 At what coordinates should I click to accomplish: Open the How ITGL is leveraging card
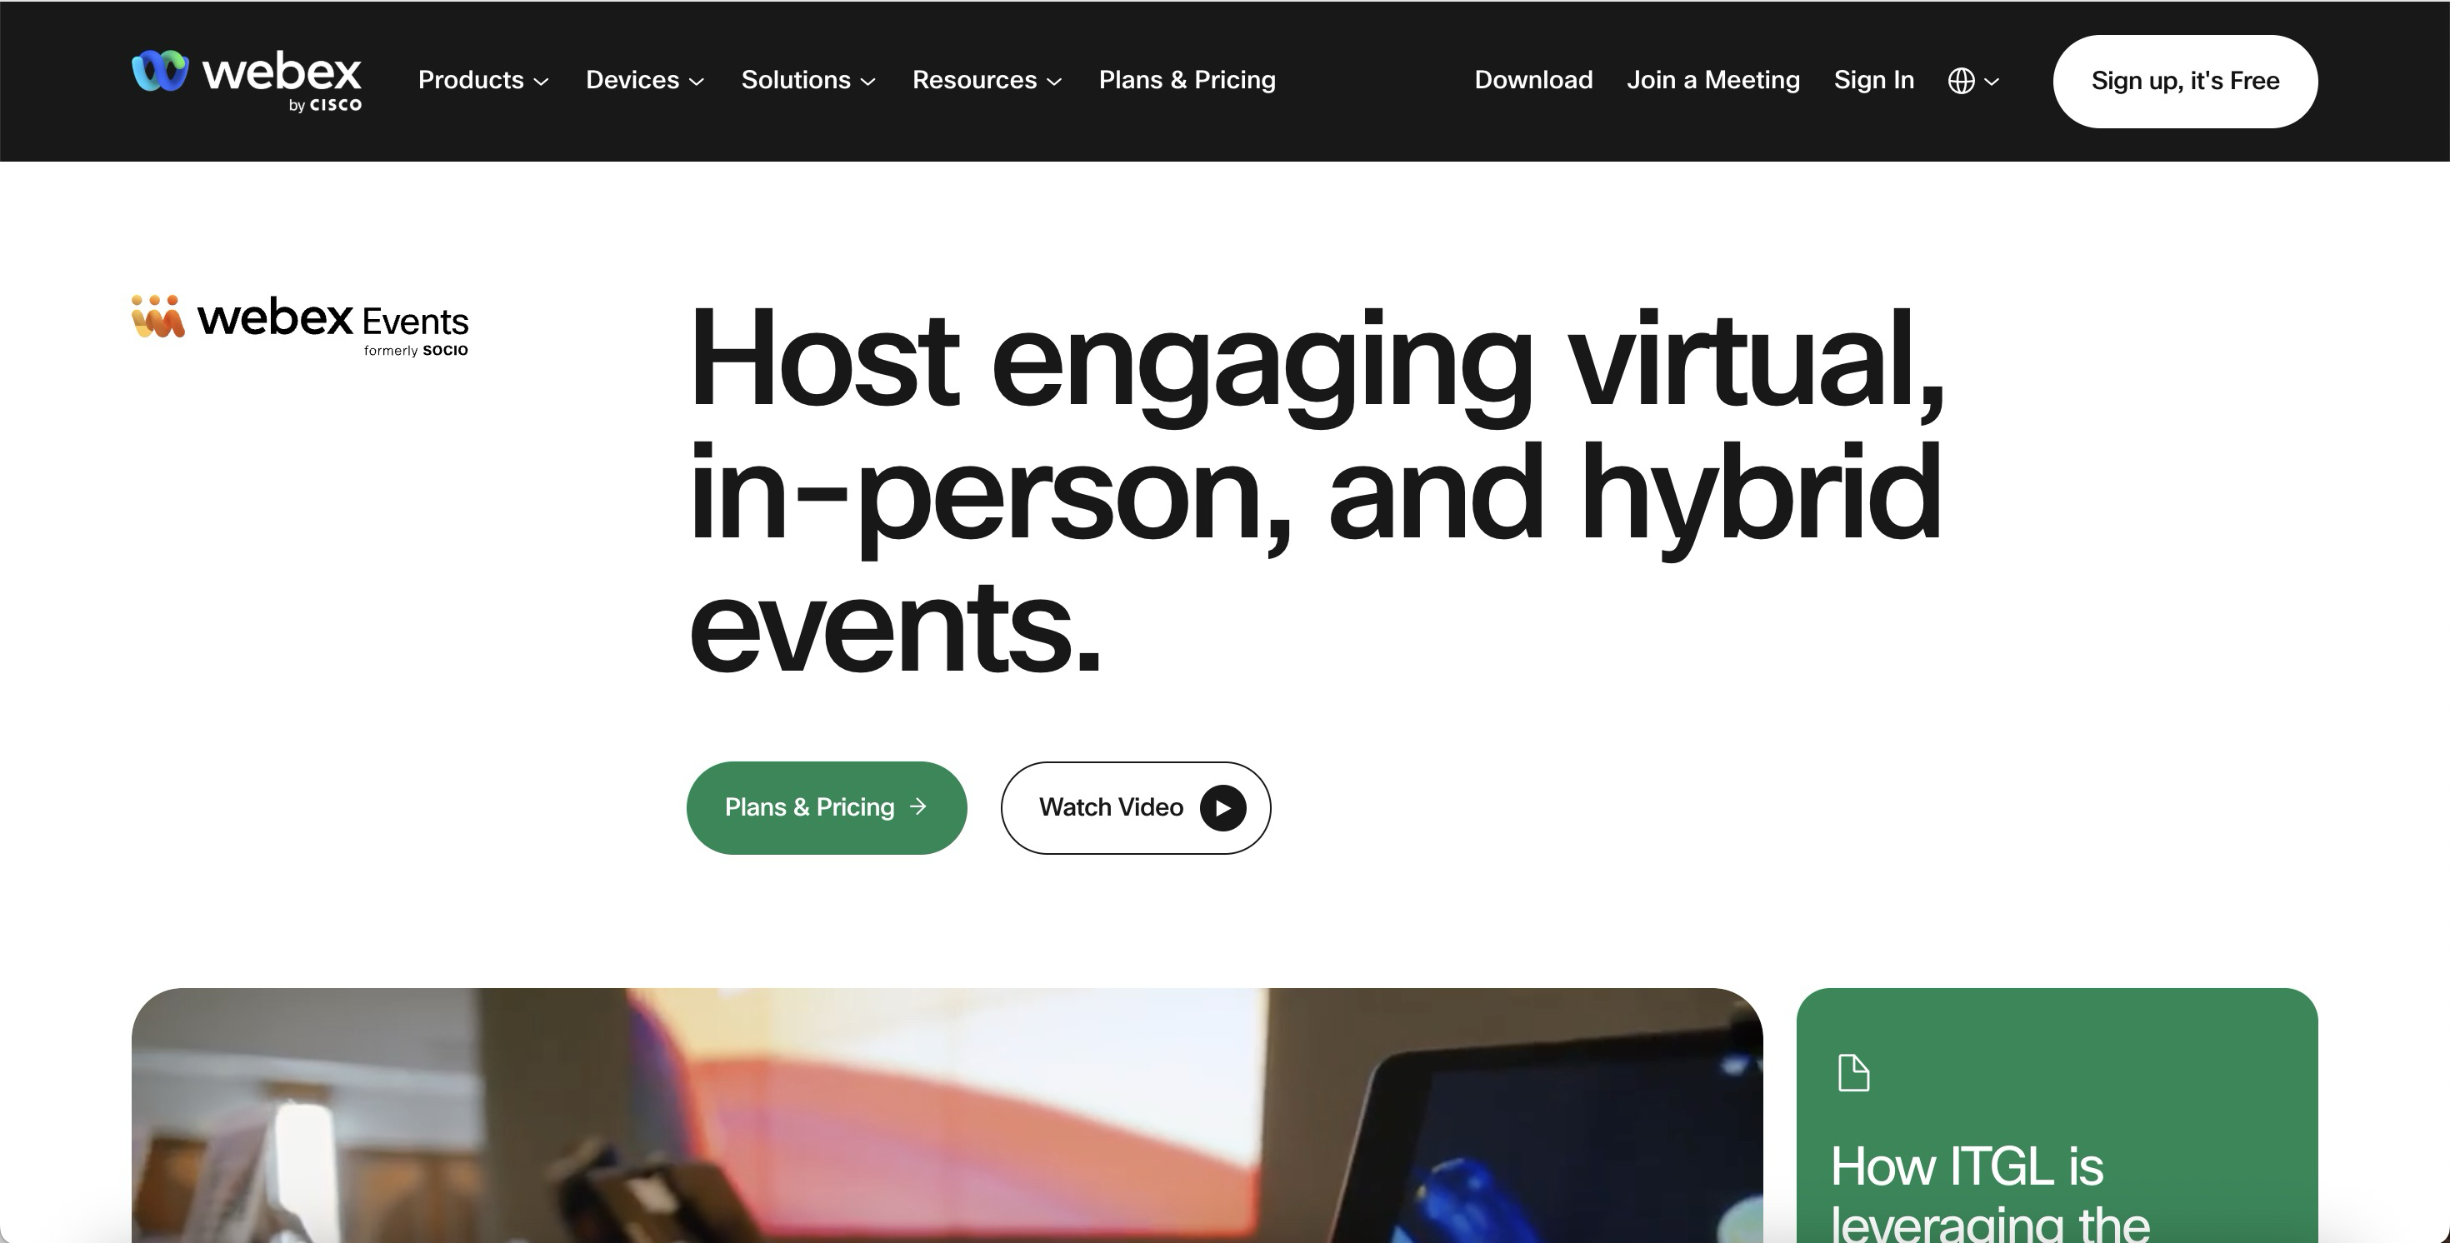(2057, 1115)
